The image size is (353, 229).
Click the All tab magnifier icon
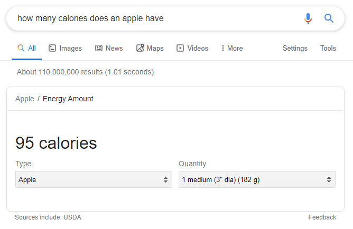(21, 48)
